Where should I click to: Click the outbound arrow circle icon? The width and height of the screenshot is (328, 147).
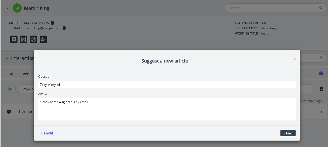(x=33, y=39)
